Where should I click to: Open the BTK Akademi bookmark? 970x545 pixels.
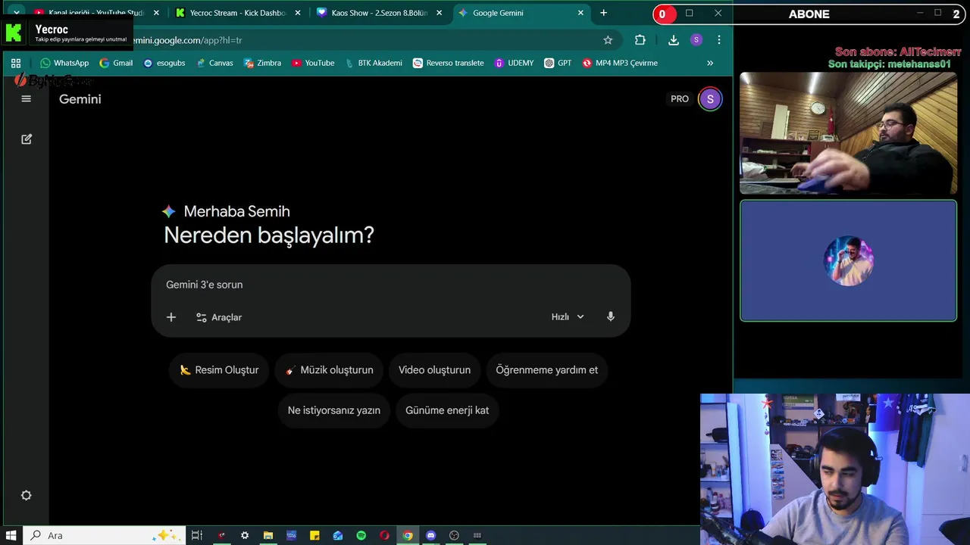click(373, 63)
